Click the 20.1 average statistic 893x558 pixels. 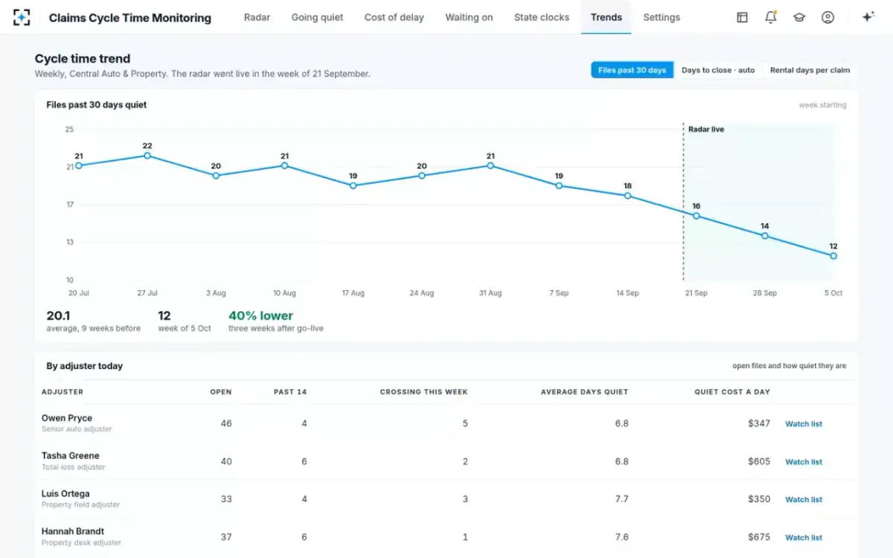tap(58, 315)
